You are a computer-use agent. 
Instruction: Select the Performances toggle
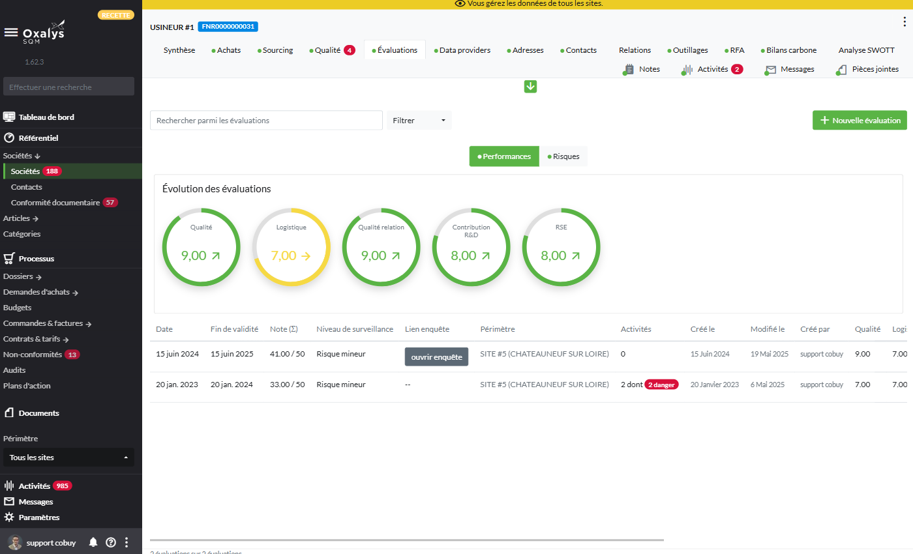click(x=504, y=156)
